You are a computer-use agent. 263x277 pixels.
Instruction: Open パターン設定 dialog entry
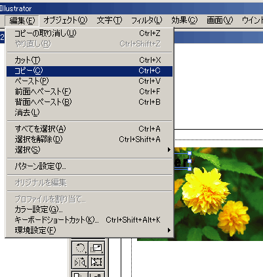(89, 166)
